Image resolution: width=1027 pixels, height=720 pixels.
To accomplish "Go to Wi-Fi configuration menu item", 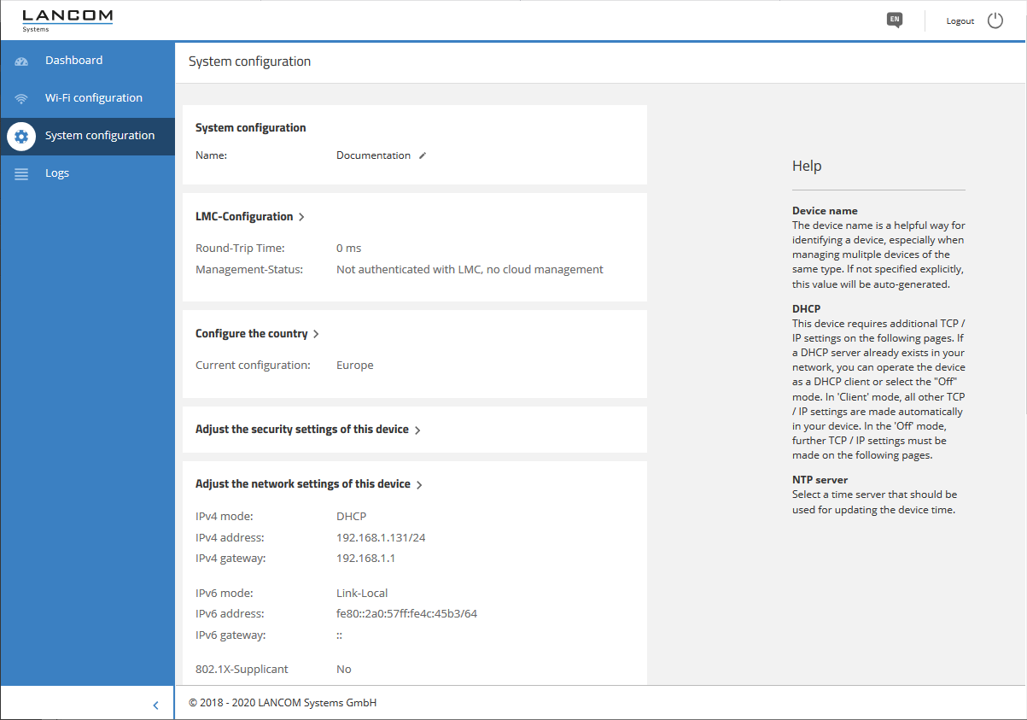I will click(x=93, y=98).
